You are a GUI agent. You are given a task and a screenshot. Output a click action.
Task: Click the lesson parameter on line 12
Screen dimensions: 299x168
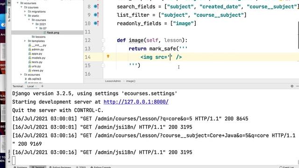(x=173, y=40)
